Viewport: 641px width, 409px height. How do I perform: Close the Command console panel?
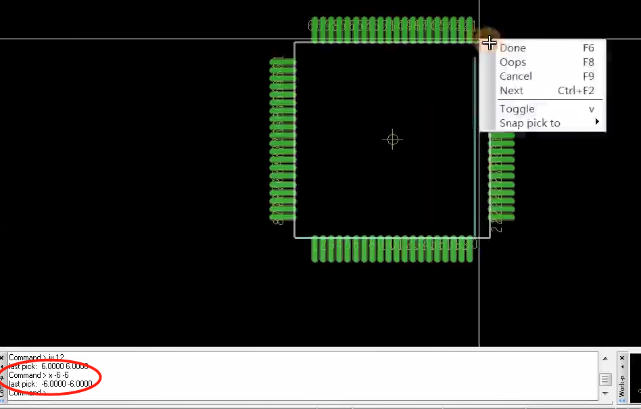click(x=3, y=358)
